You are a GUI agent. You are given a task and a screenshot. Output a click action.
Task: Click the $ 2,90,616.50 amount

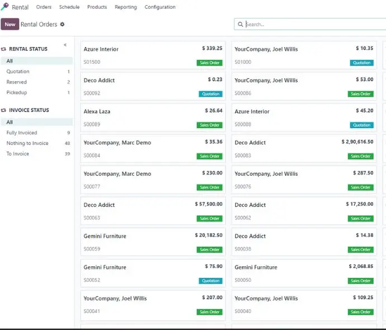[357, 142]
